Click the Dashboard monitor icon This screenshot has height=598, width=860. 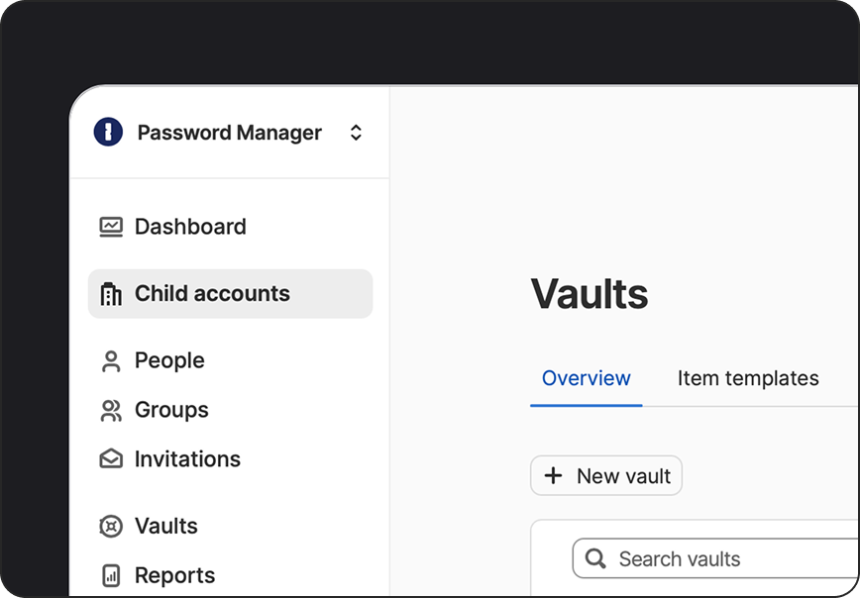point(111,227)
